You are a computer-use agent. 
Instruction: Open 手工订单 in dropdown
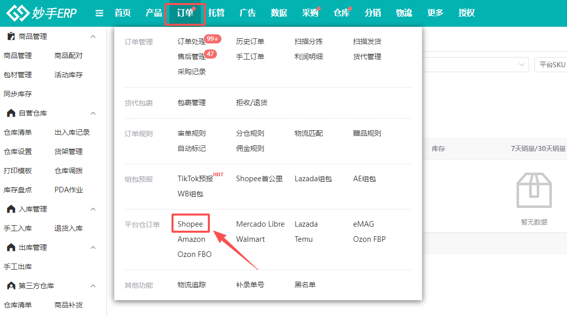(x=250, y=57)
